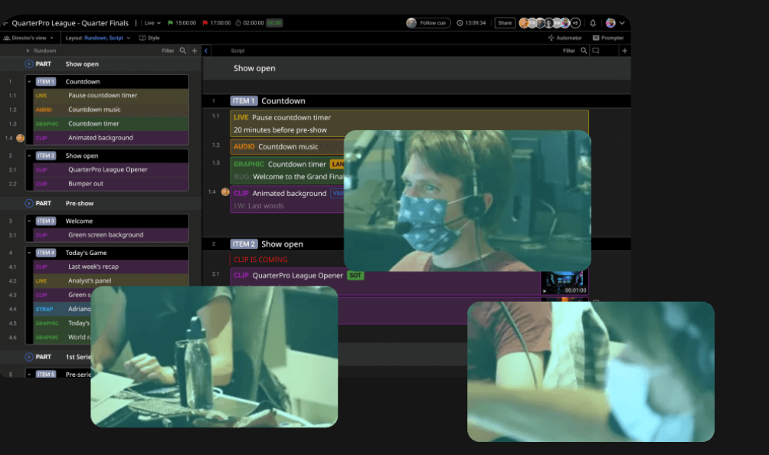Click the Share button
The width and height of the screenshot is (769, 455).
(505, 23)
